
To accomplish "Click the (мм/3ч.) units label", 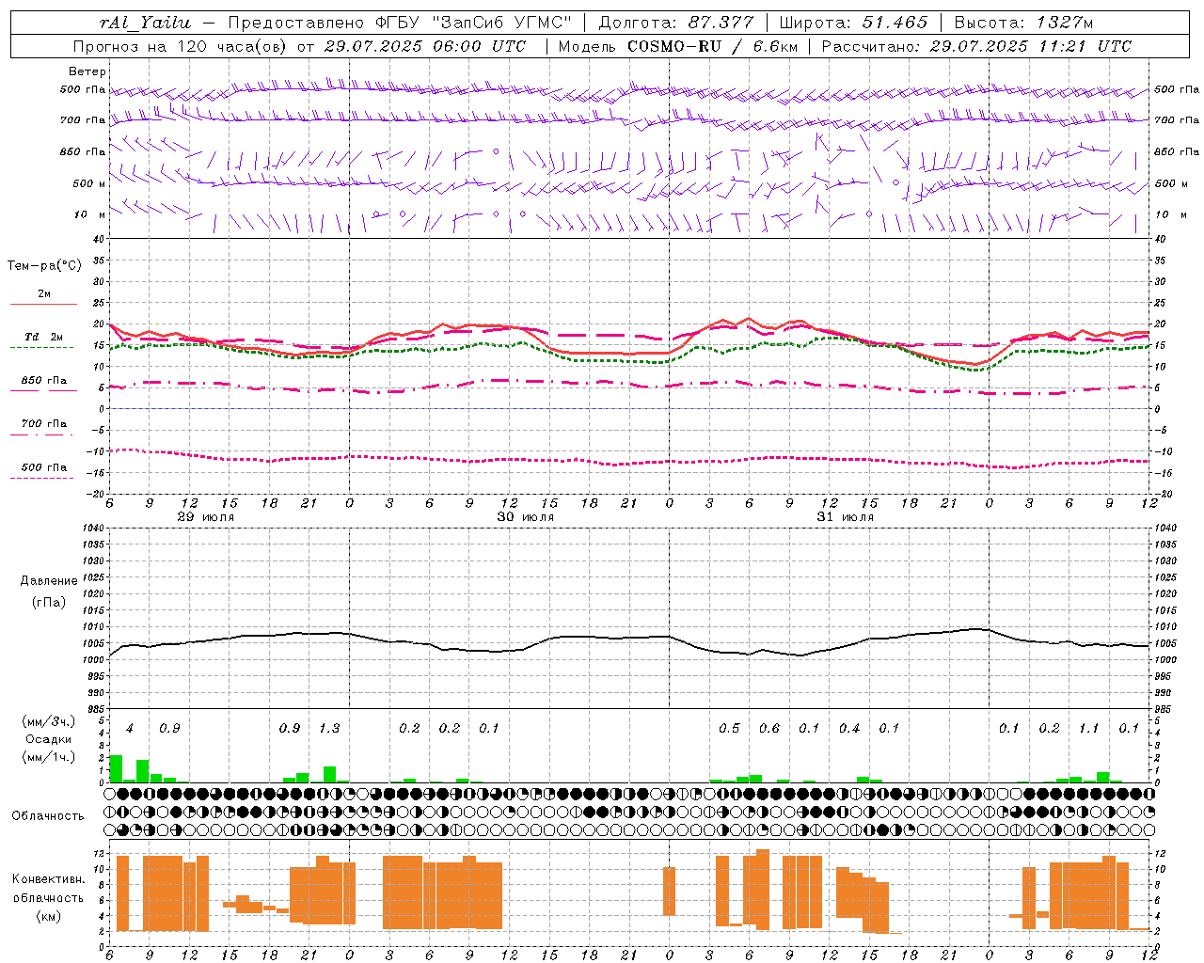I will (x=49, y=721).
